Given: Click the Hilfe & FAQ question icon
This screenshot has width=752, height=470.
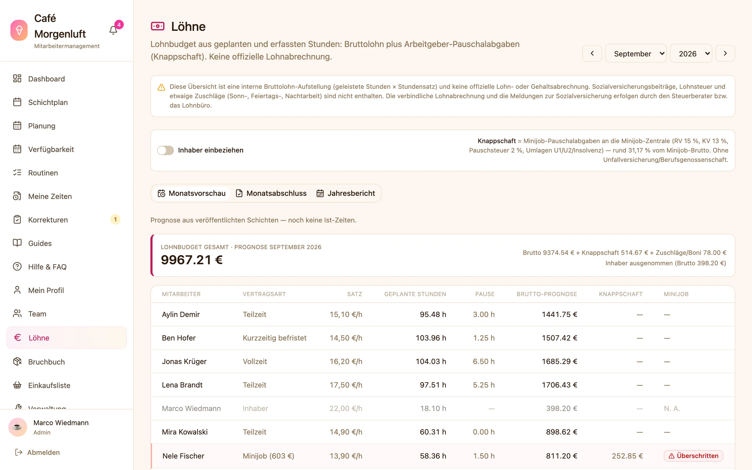Looking at the screenshot, I should pyautogui.click(x=17, y=266).
